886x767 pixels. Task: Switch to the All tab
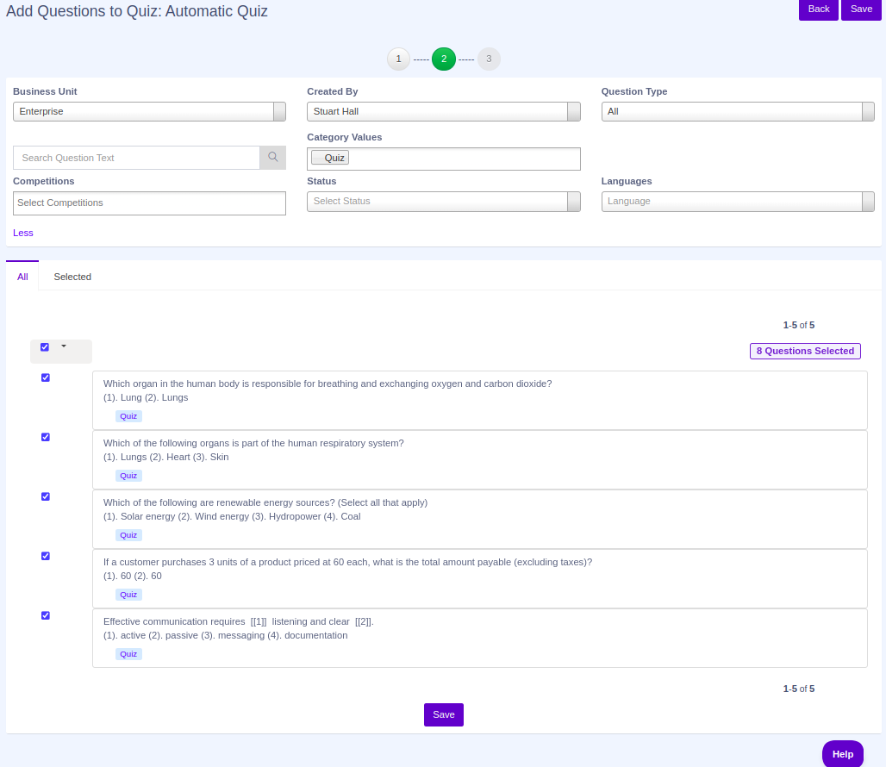pos(22,277)
